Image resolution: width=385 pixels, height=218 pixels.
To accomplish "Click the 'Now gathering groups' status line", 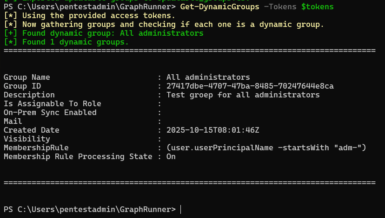I will pos(164,25).
